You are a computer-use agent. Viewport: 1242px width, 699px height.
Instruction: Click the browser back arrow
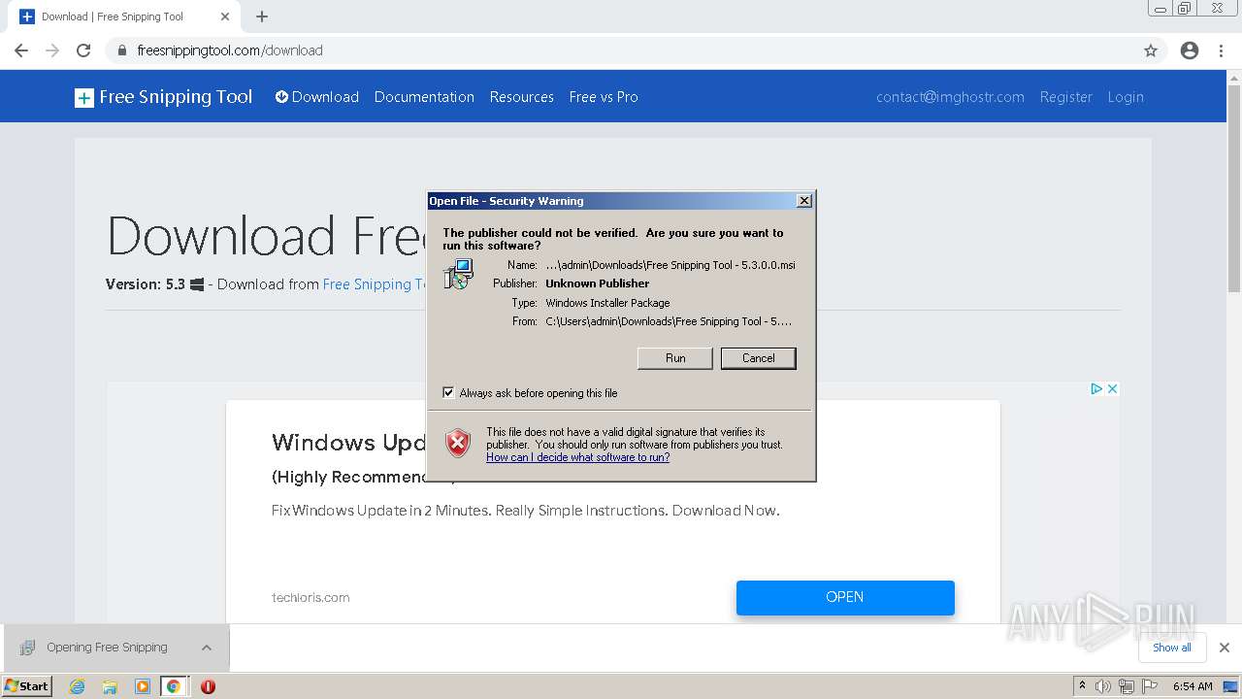21,50
